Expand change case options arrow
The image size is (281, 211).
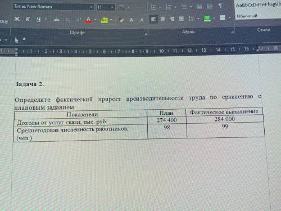pos(128,7)
